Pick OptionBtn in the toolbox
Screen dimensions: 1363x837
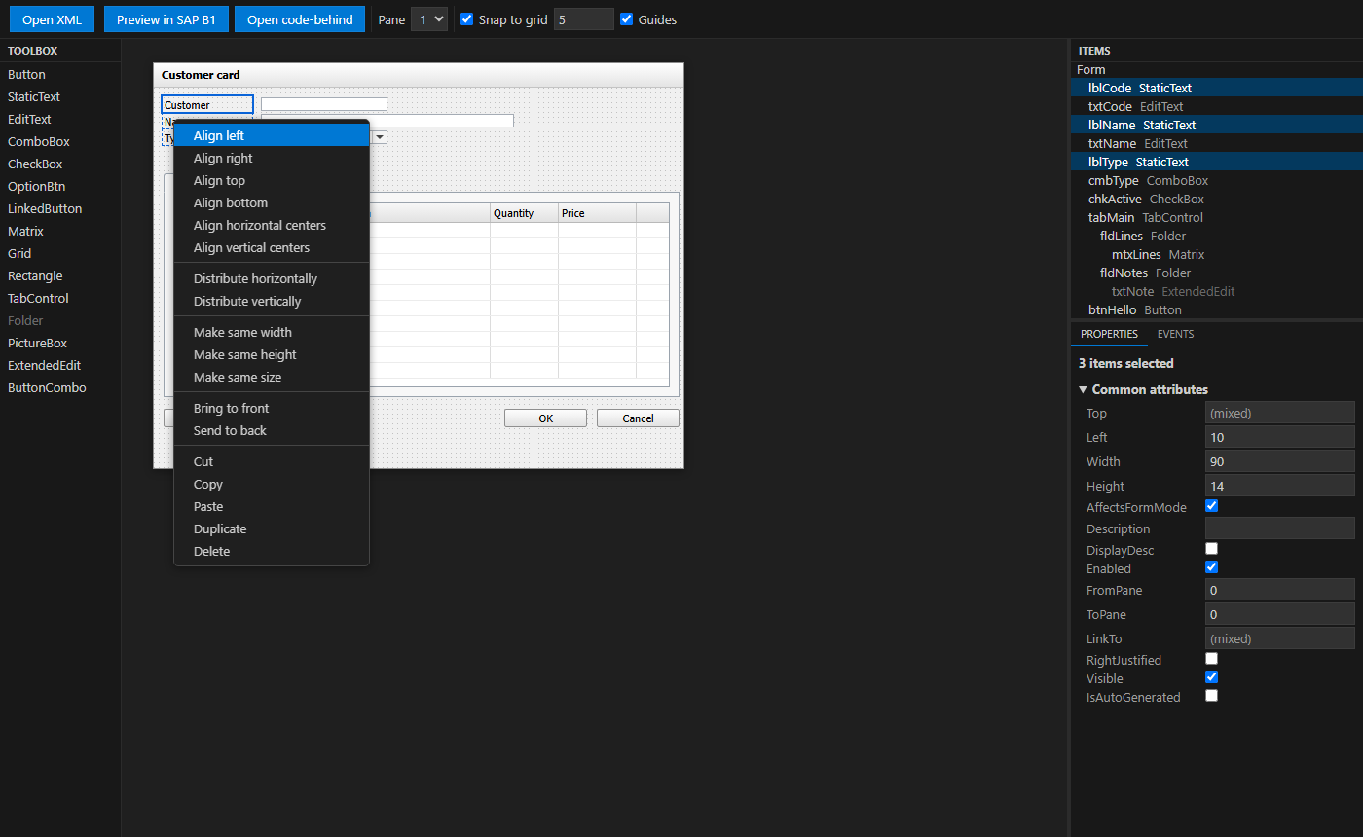(60, 187)
